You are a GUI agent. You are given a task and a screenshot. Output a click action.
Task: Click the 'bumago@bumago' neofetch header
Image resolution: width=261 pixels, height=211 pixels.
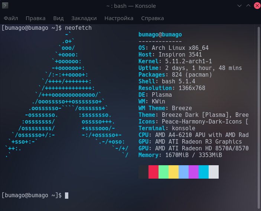pos(160,35)
